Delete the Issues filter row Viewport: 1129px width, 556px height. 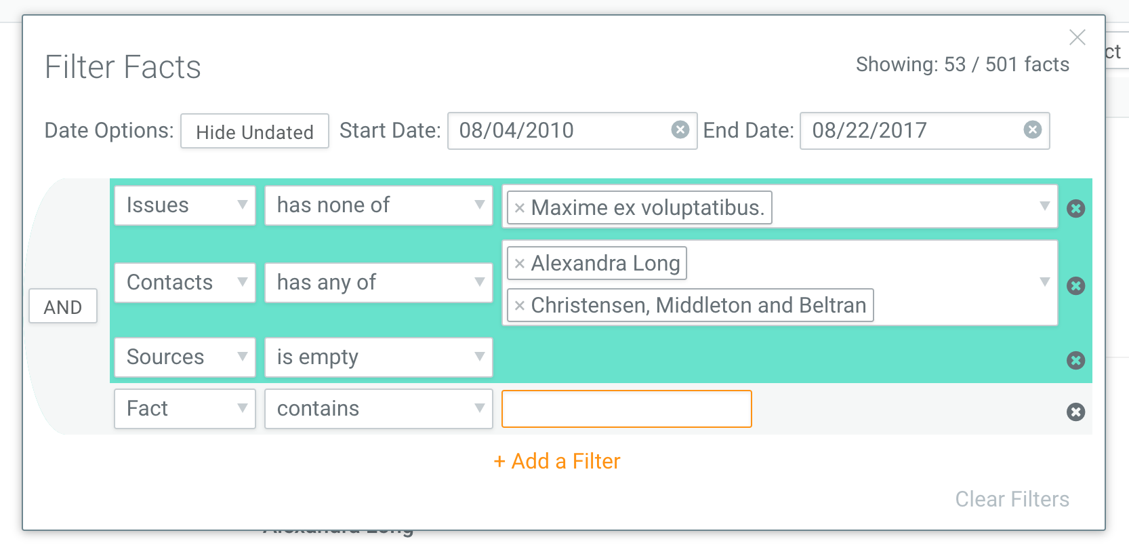(1076, 210)
